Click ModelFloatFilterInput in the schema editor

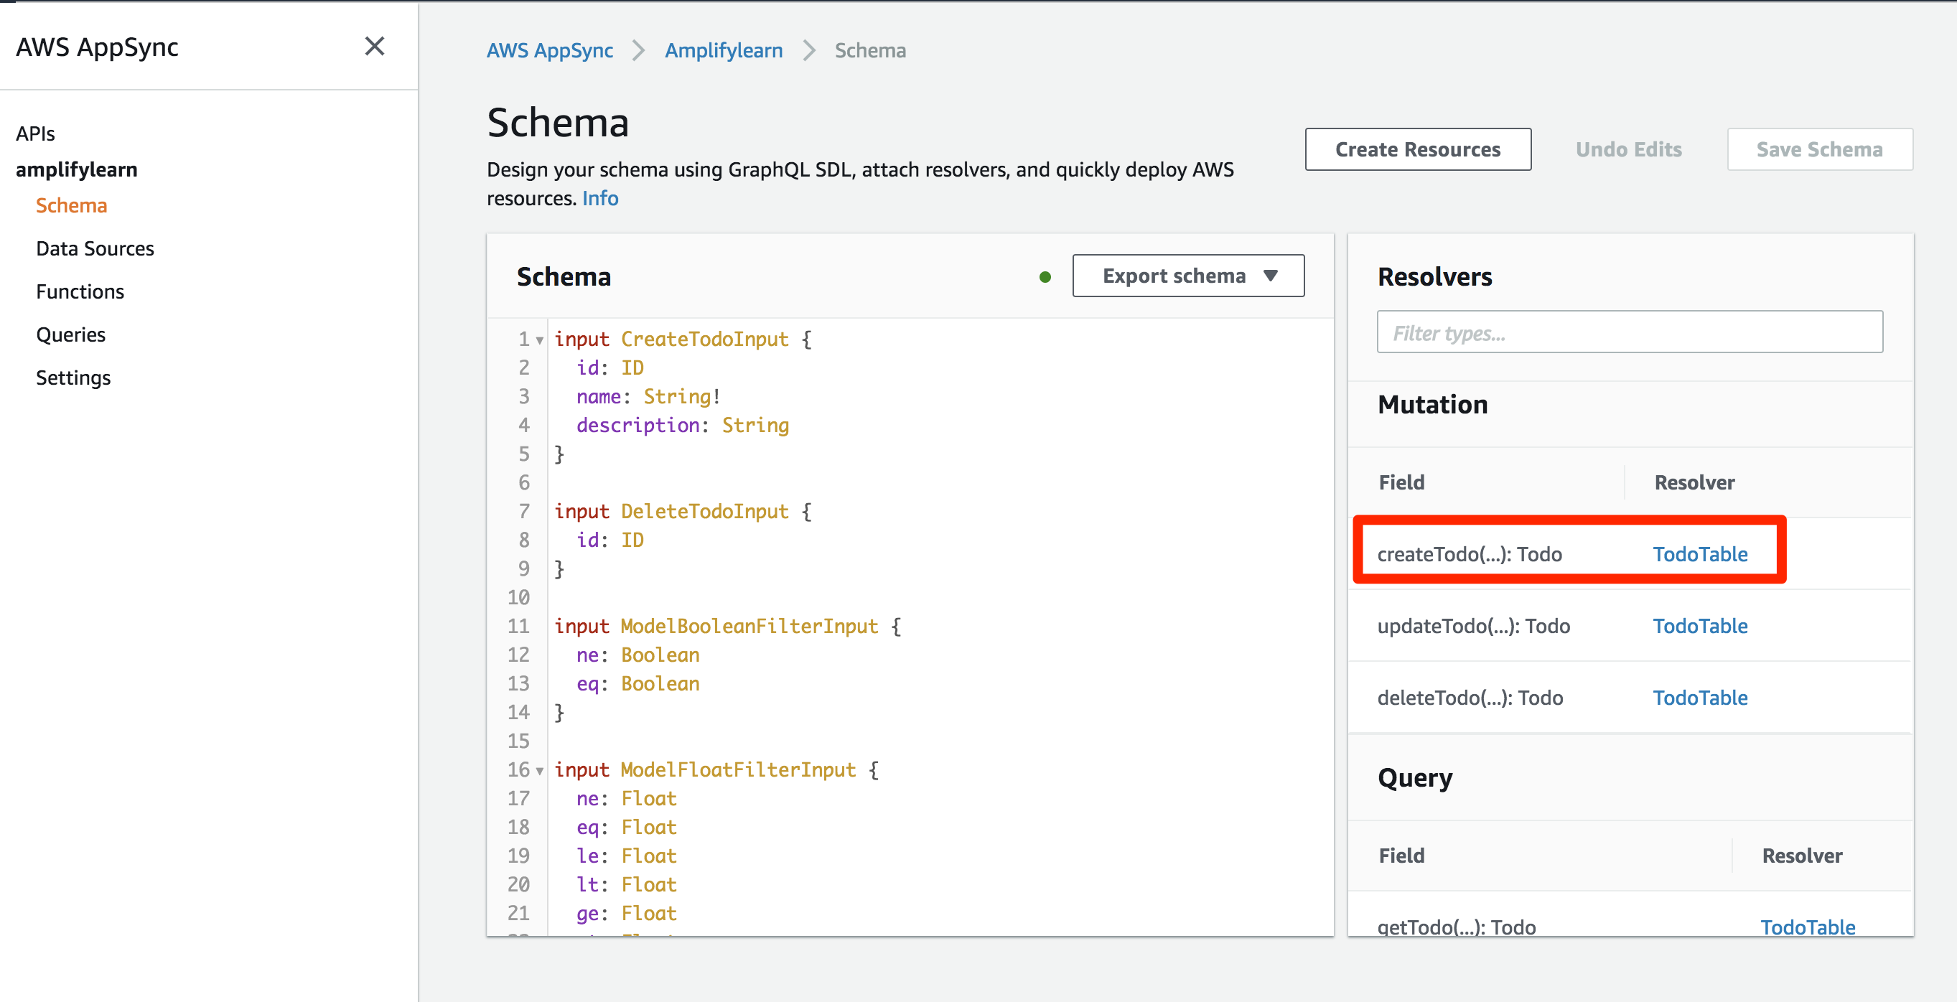tap(738, 769)
